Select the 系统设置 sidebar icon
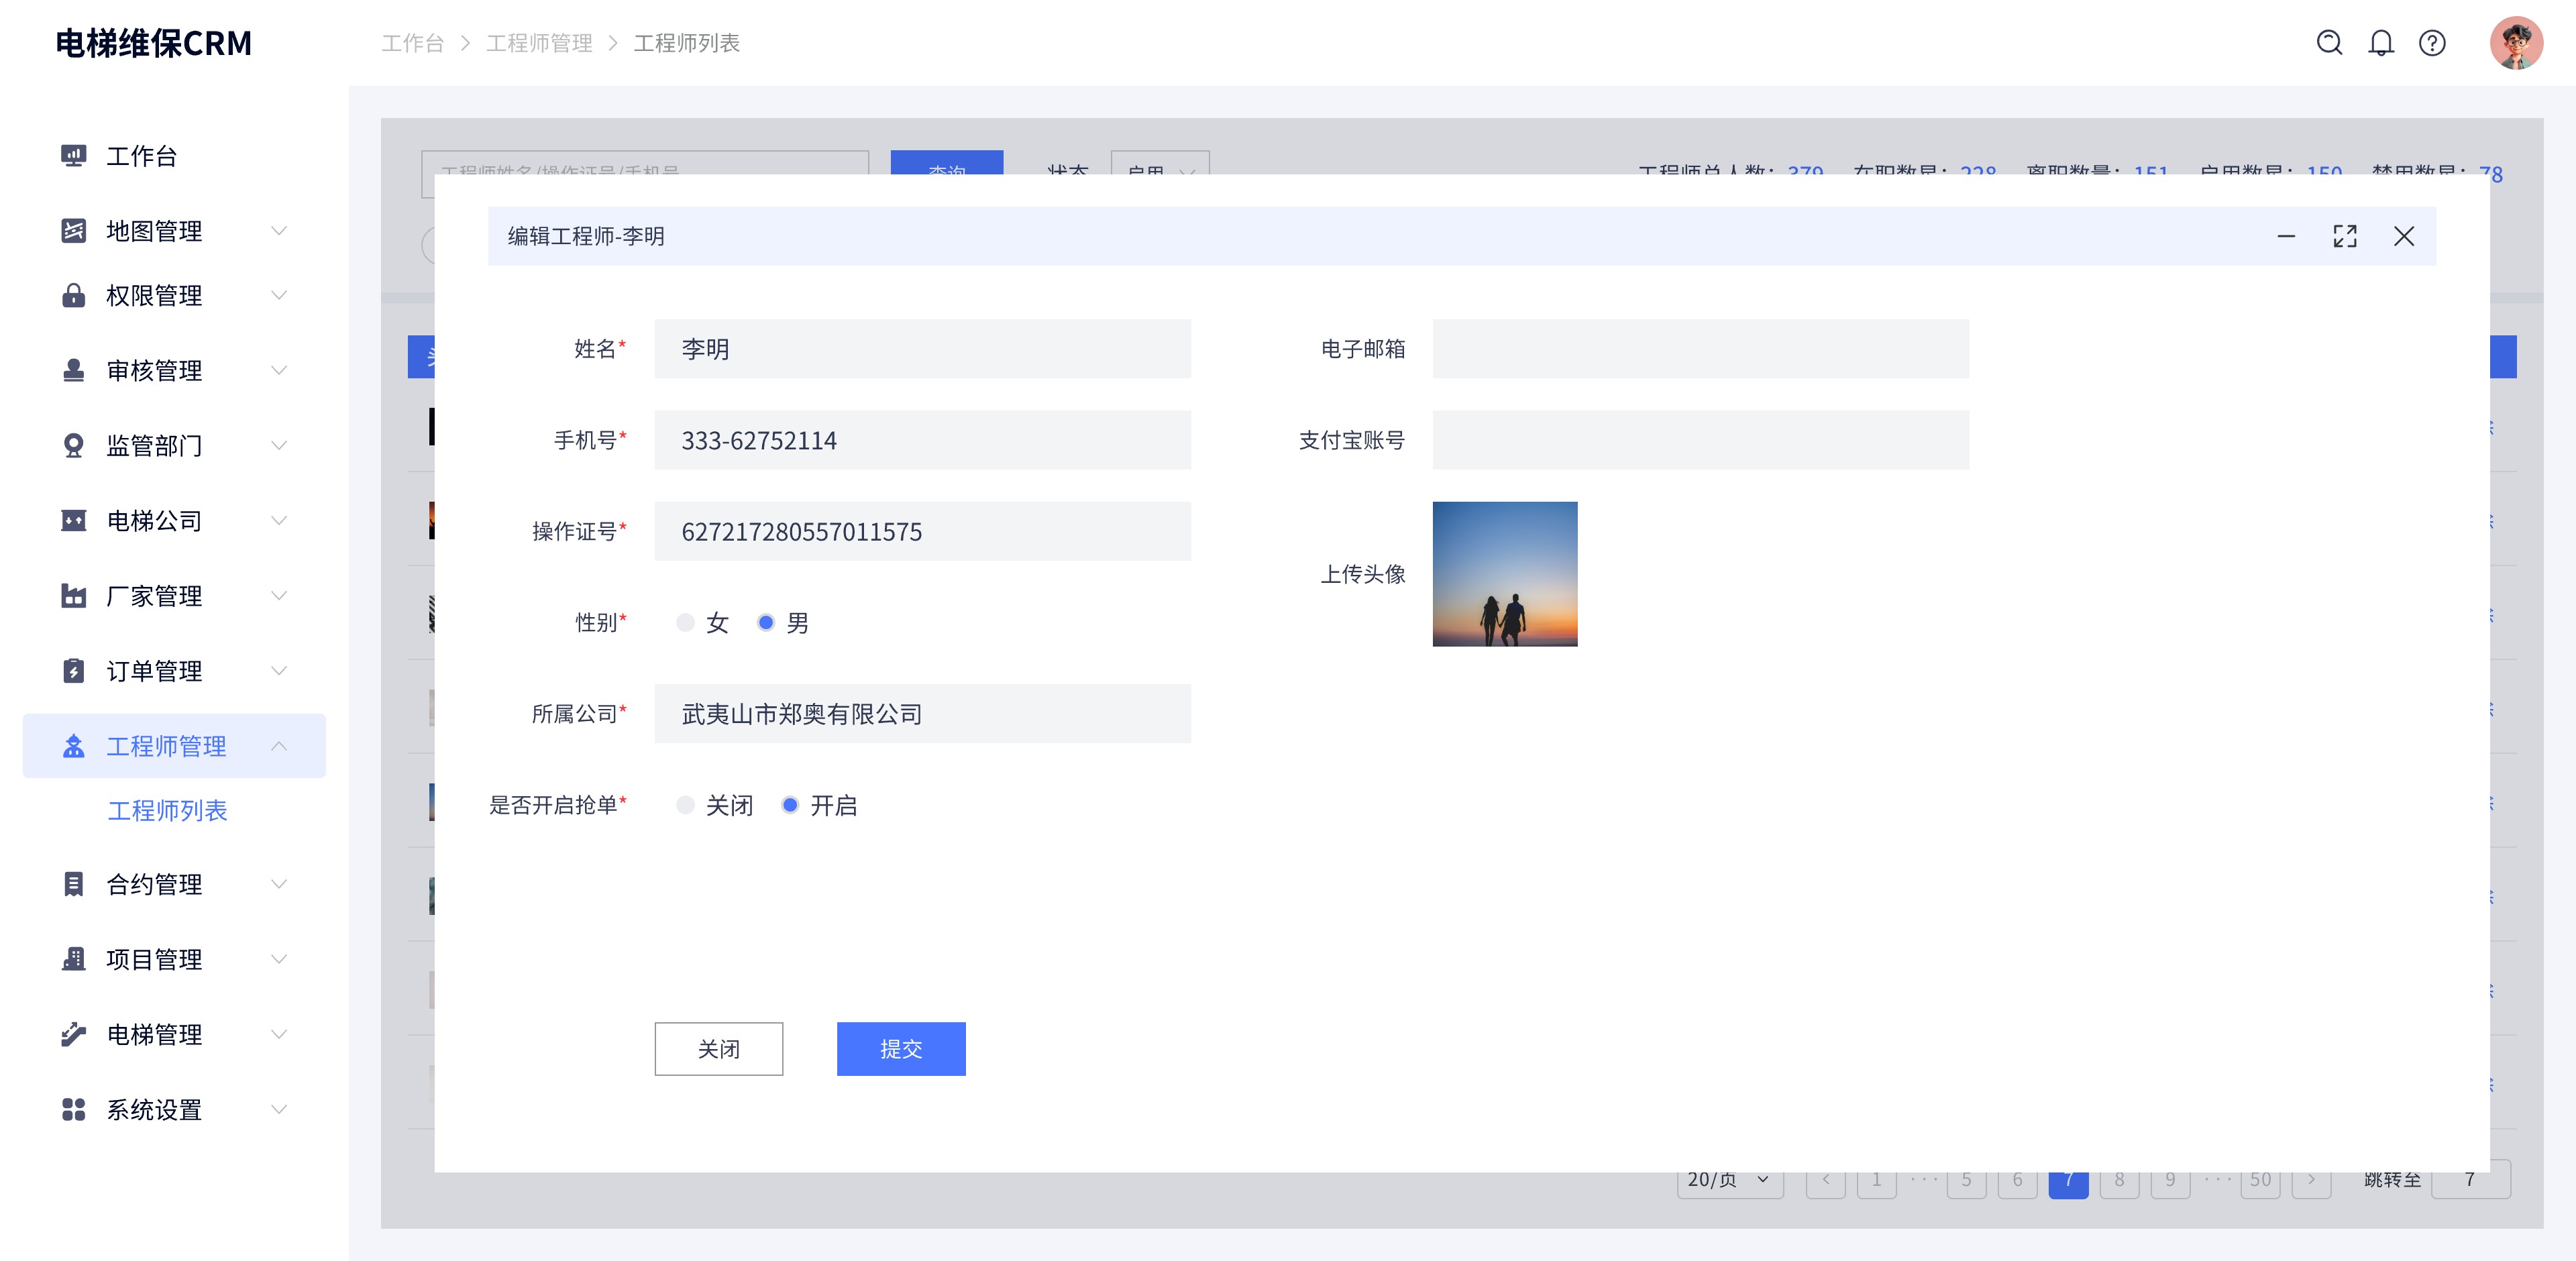The height and width of the screenshot is (1261, 2576). (x=73, y=1110)
